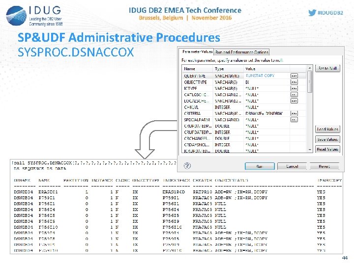This screenshot has width=354, height=265.
Task: Click the Name column header
Action: pyautogui.click(x=197, y=69)
